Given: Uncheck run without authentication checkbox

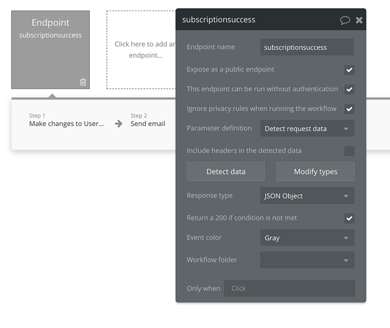Looking at the screenshot, I should (x=349, y=89).
